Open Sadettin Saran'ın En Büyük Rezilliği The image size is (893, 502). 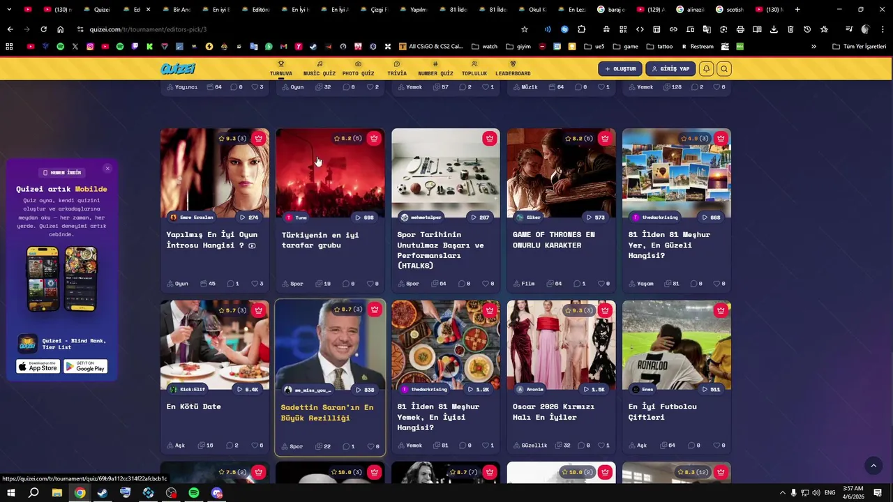tap(327, 412)
